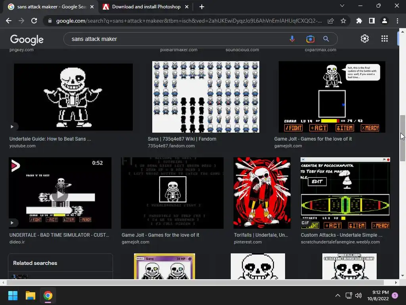Viewport: 406px width, 305px height.
Task: Open Google quick settings gear
Action: [365, 39]
